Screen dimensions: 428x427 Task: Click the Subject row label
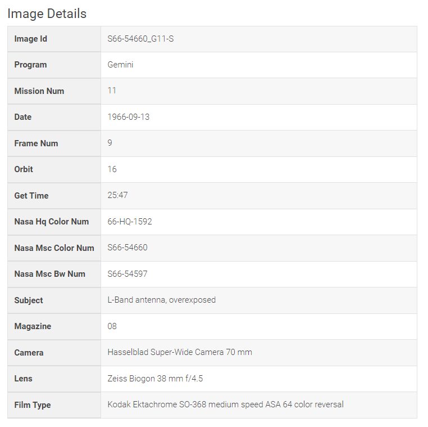[29, 300]
